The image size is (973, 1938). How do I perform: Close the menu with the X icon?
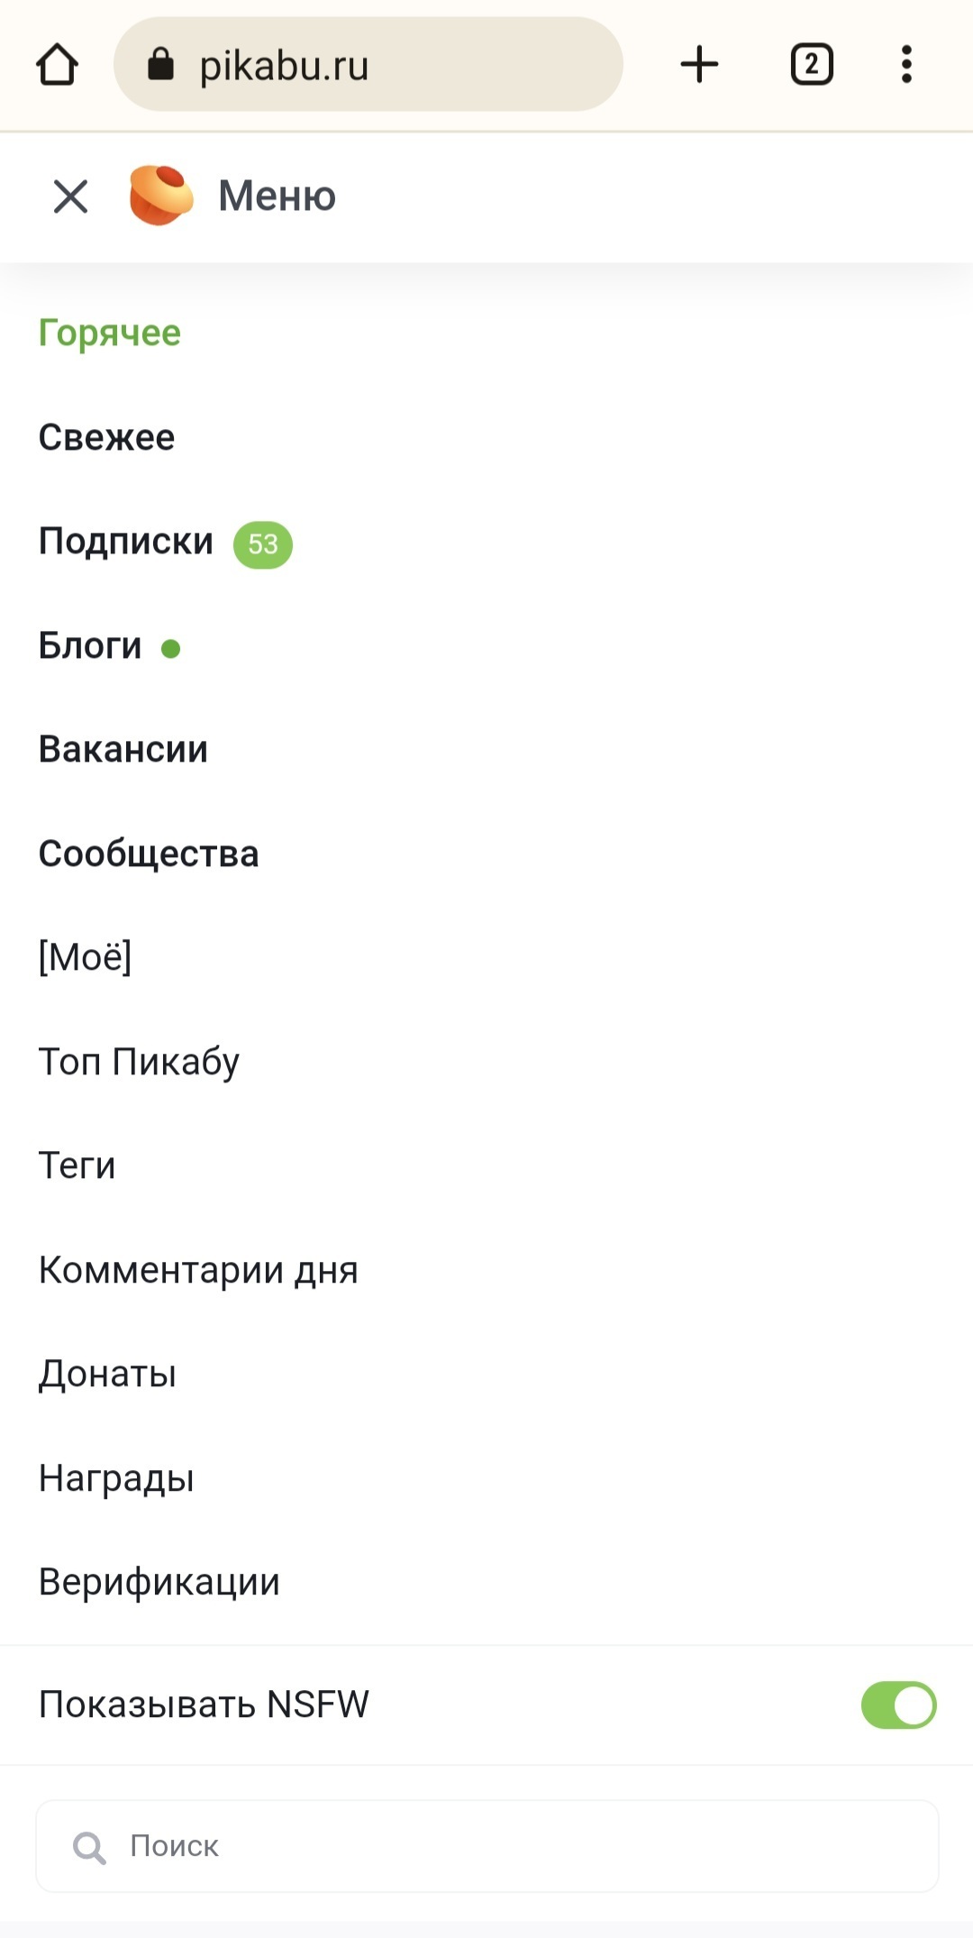coord(70,196)
